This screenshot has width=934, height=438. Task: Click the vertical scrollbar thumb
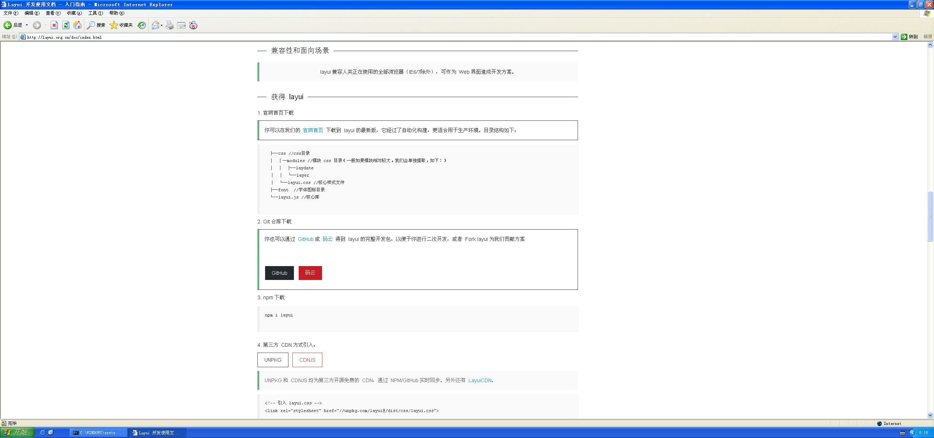(930, 216)
